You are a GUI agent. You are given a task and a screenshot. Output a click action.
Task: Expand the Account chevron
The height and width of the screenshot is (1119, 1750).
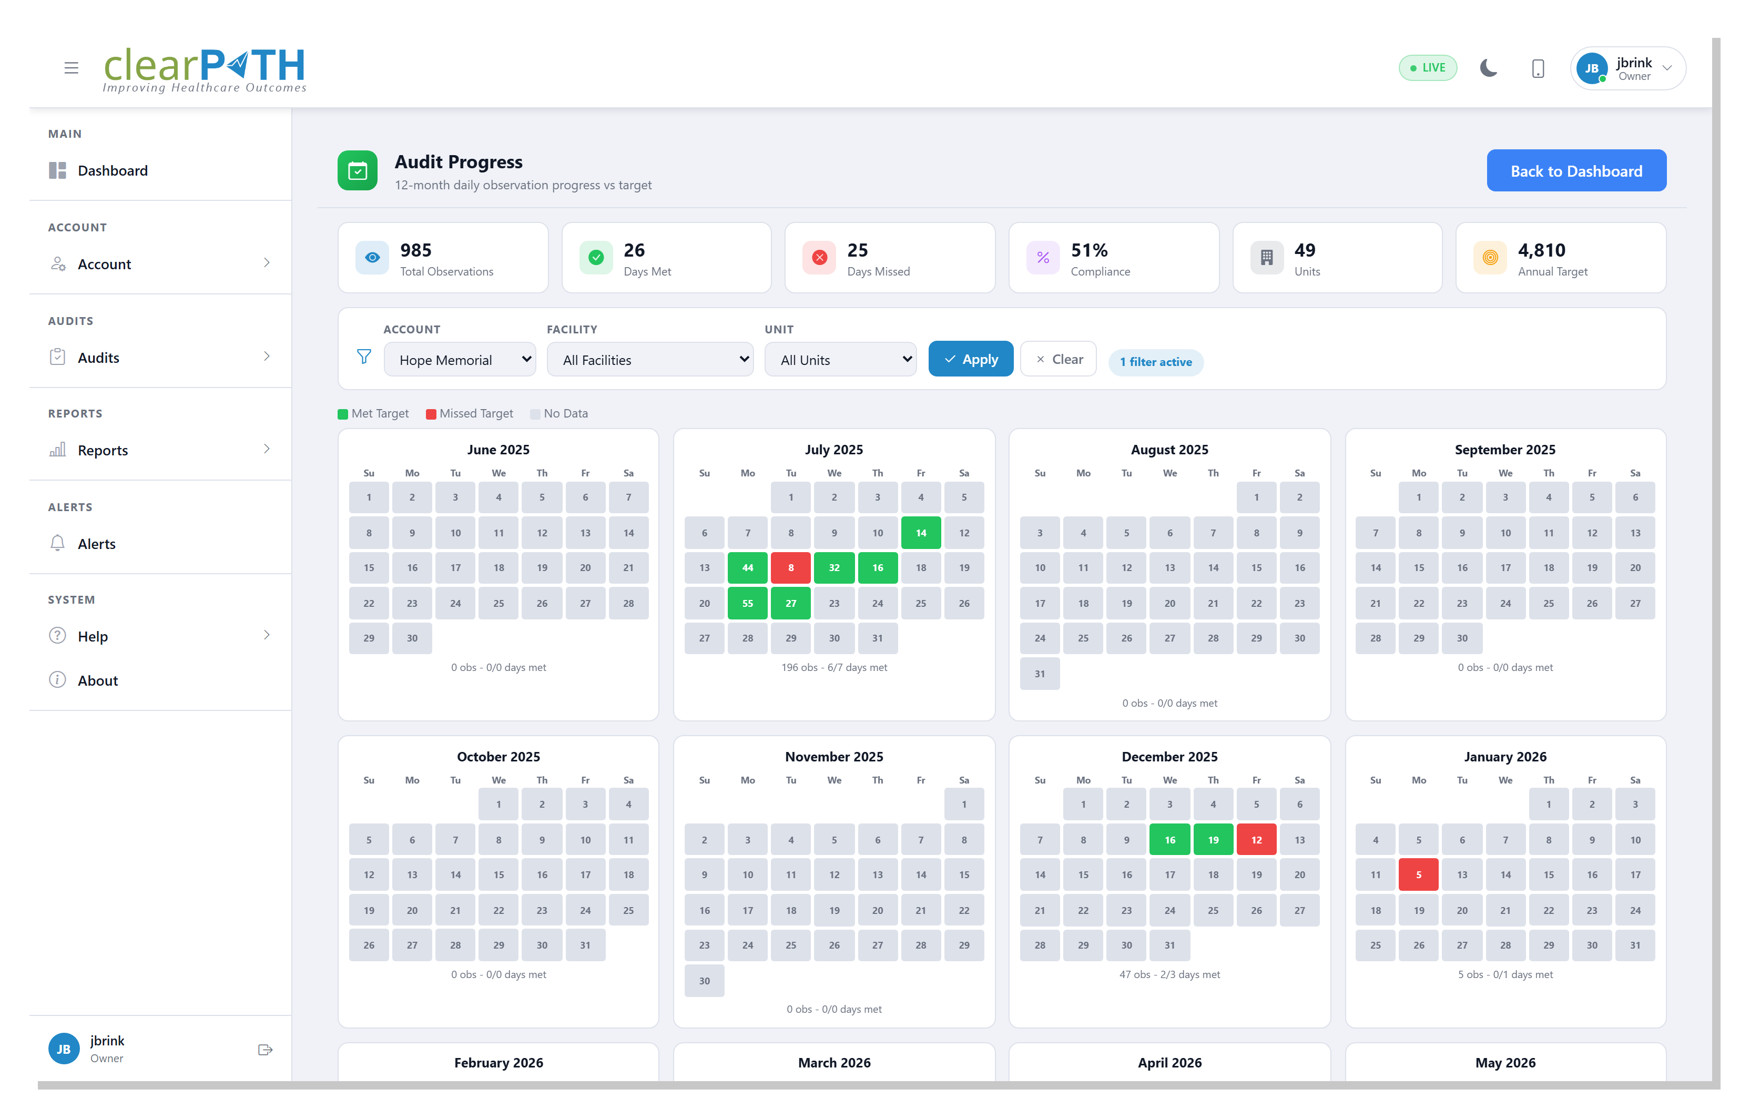[x=267, y=263]
